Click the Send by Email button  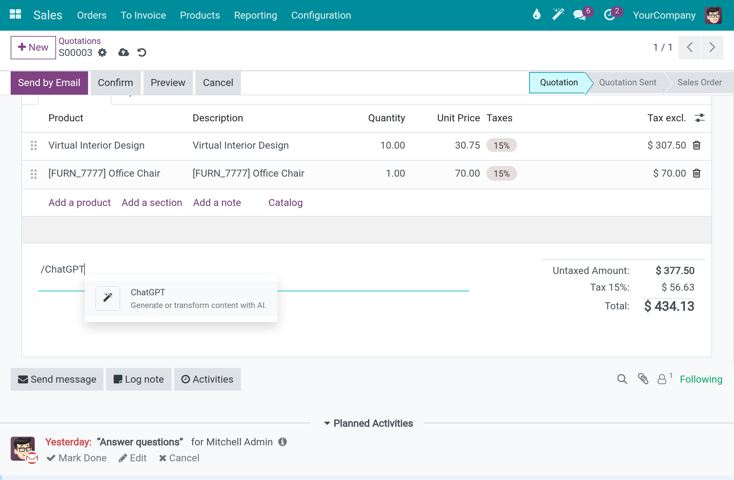49,83
